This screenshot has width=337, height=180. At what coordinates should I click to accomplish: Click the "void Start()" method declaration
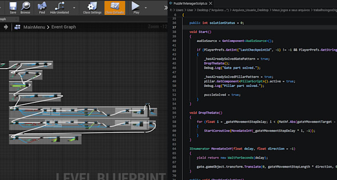tap(200, 32)
